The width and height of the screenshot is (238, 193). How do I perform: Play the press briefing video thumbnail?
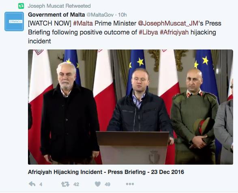coord(131,107)
